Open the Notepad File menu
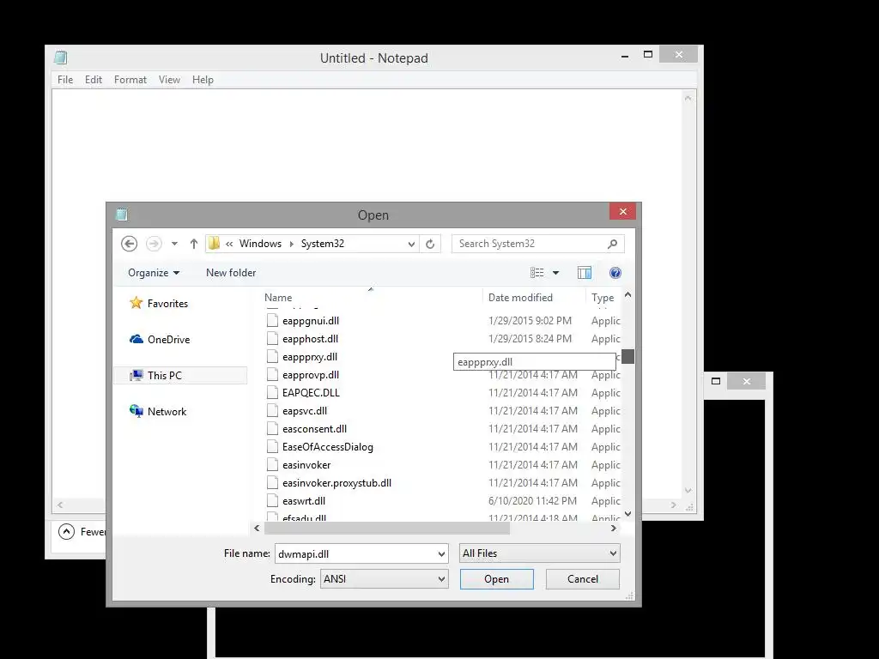This screenshot has height=659, width=879. [x=65, y=80]
